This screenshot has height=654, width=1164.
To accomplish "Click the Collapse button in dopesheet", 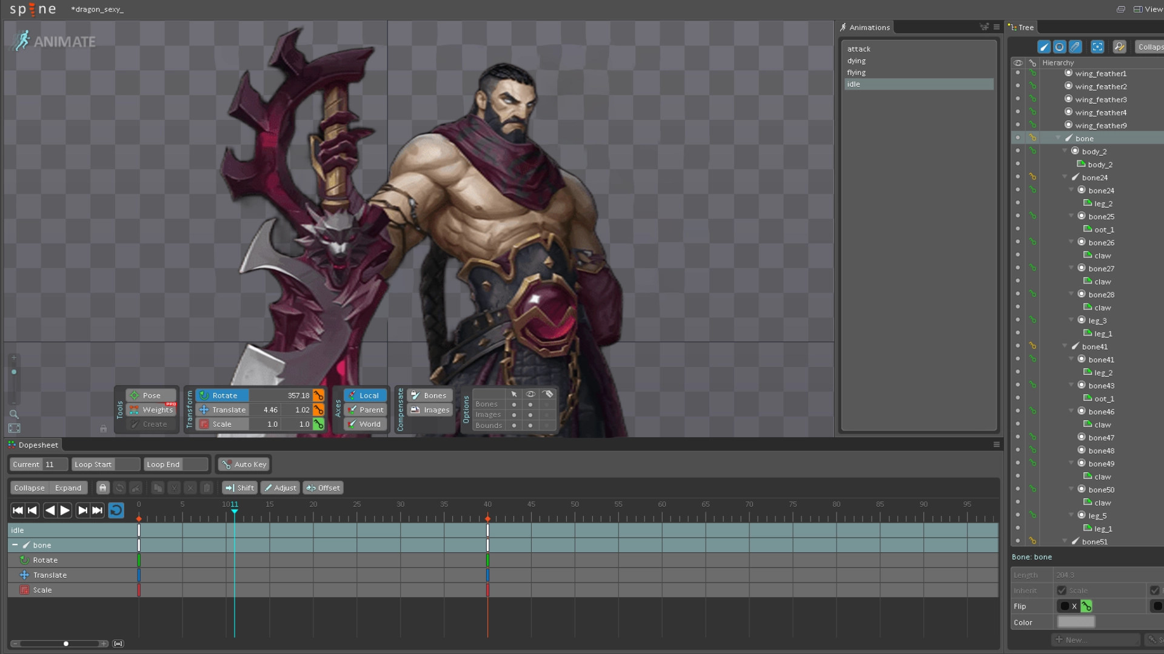I will pyautogui.click(x=30, y=488).
